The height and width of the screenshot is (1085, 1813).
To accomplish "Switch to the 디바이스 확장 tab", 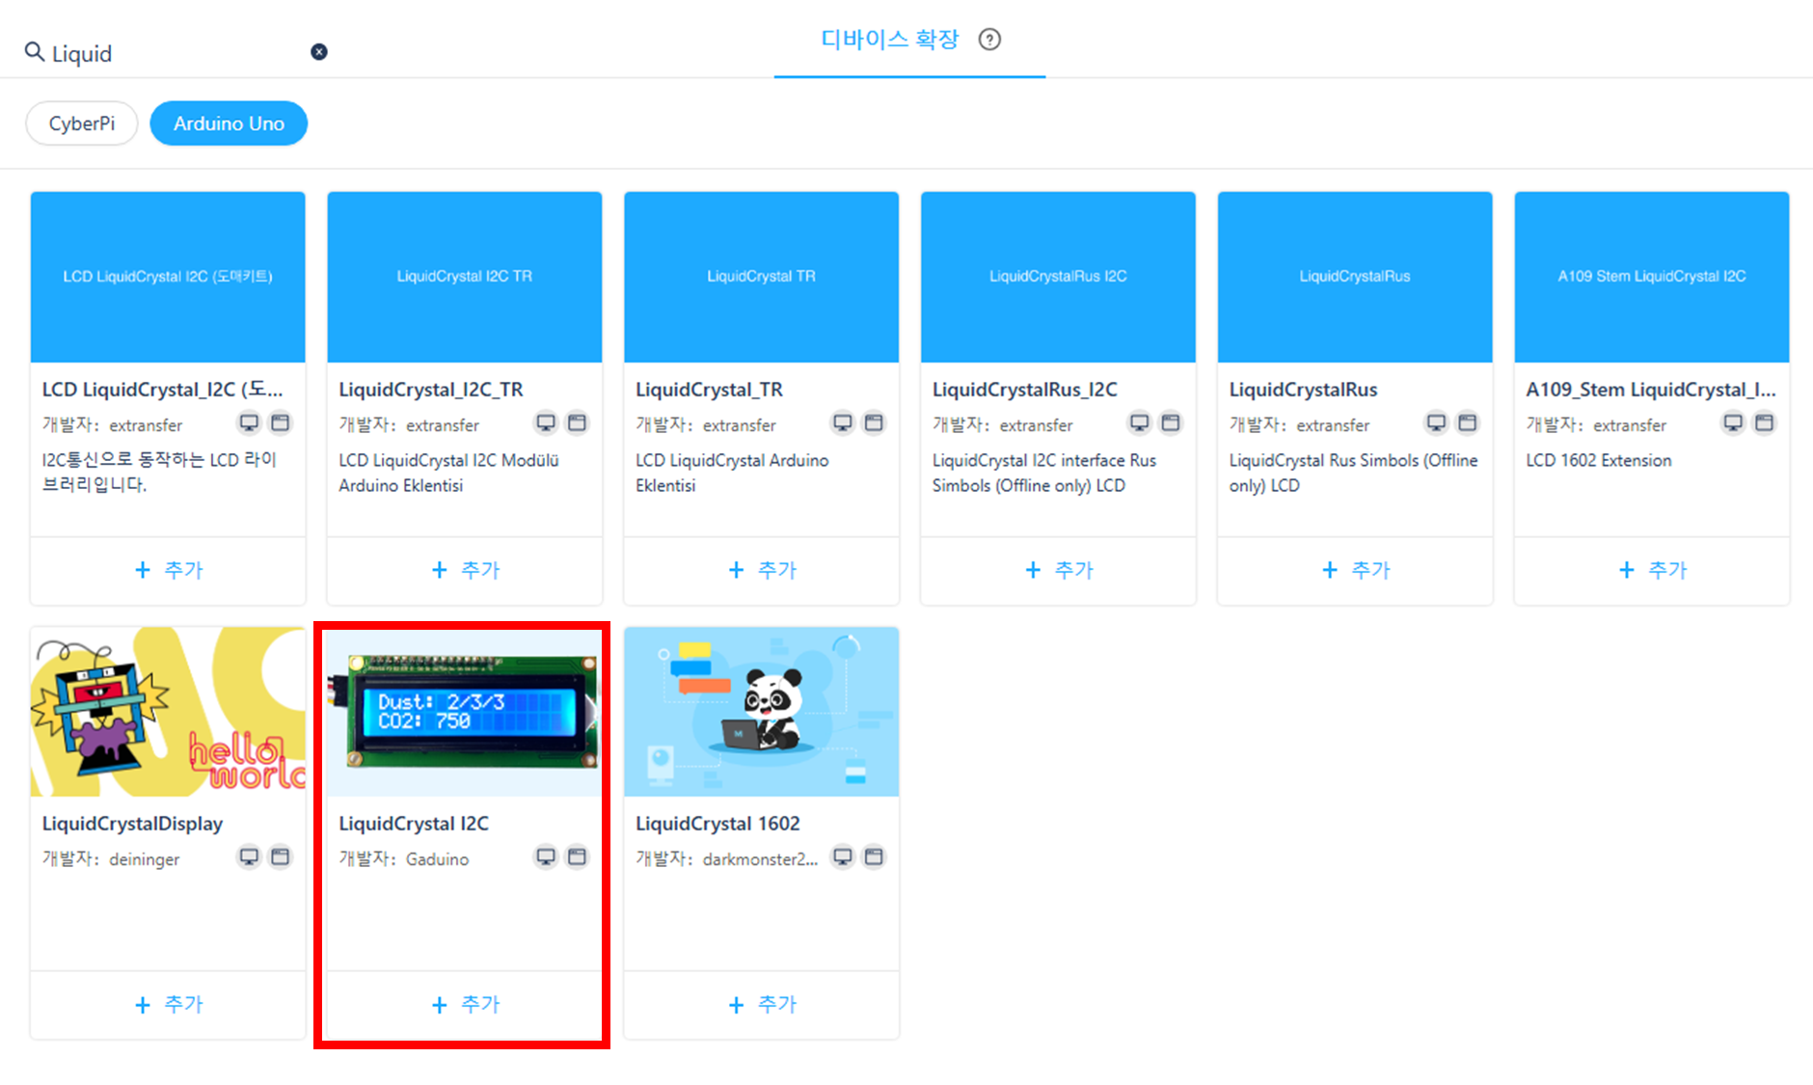I will pyautogui.click(x=889, y=40).
